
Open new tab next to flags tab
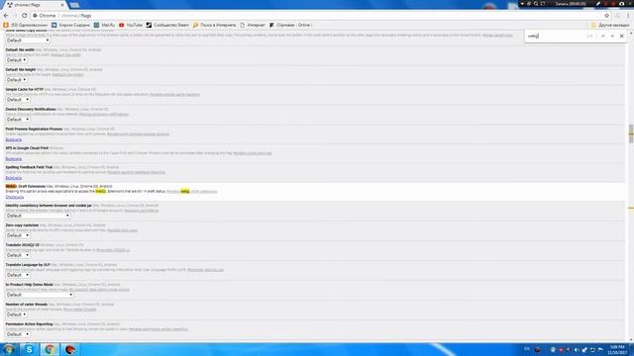tap(74, 5)
